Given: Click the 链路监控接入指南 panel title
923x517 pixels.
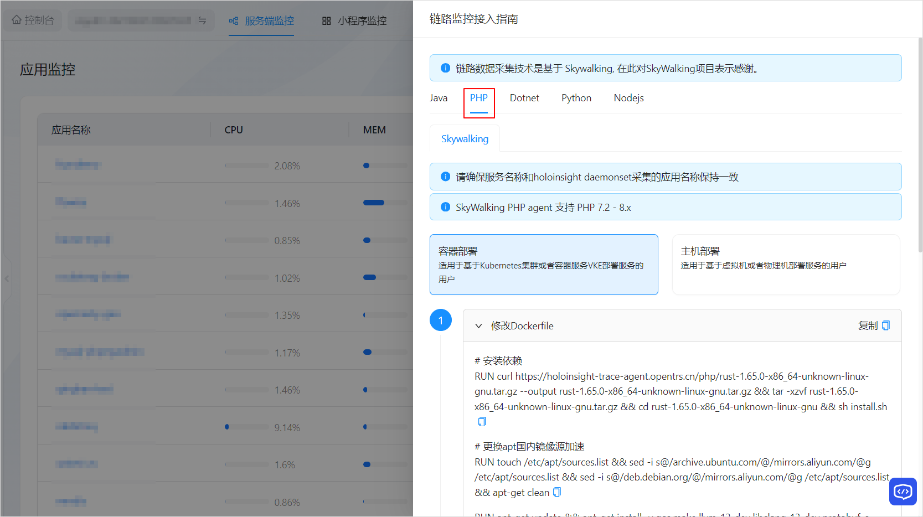Looking at the screenshot, I should (474, 19).
